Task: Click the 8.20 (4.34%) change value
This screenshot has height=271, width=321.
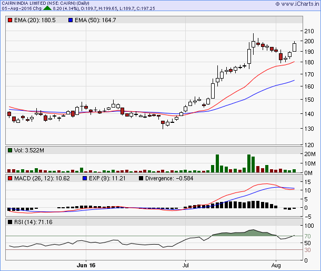Action: (x=66, y=8)
